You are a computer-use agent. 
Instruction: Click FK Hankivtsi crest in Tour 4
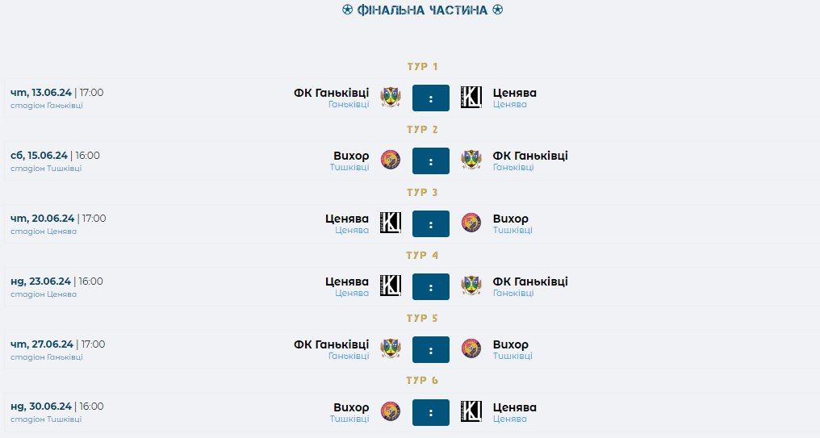click(471, 286)
